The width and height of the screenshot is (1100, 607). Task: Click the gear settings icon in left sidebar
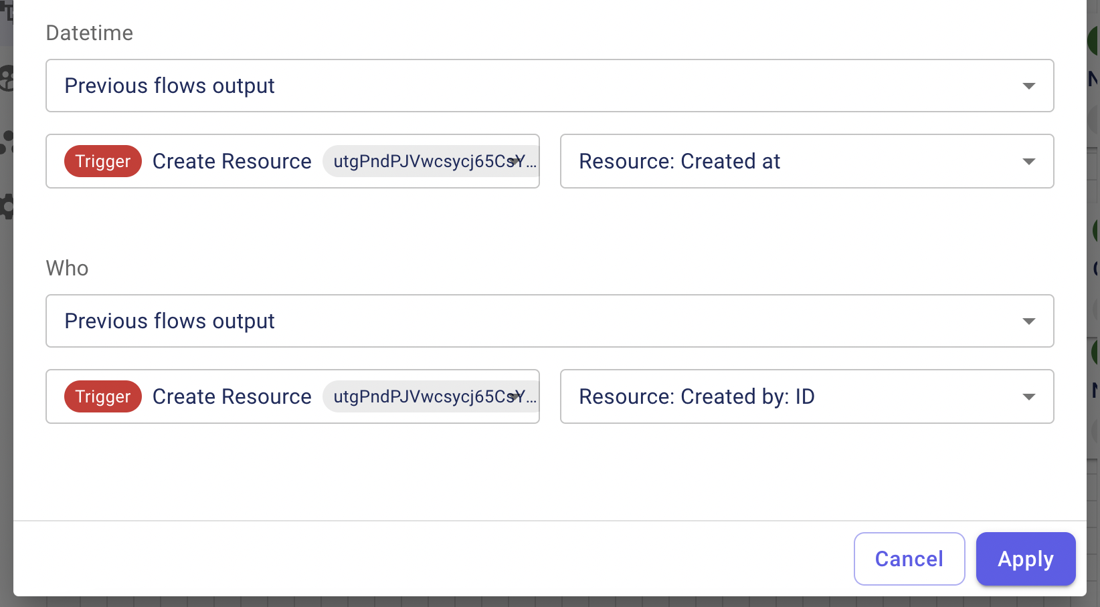click(x=7, y=206)
